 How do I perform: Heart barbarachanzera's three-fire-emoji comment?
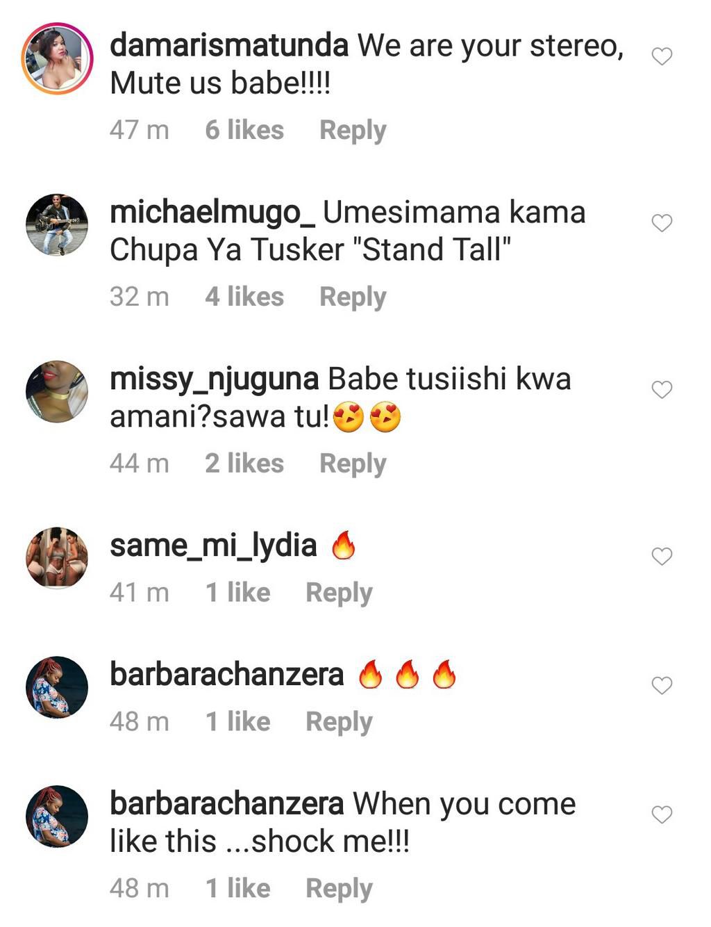(x=662, y=686)
